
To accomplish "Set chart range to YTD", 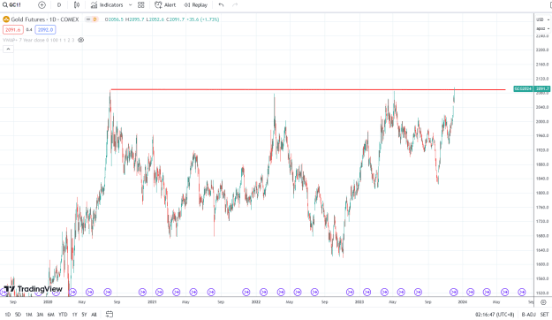I will [x=63, y=315].
